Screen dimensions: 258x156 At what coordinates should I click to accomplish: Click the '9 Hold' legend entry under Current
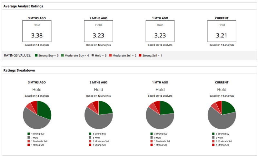coord(219,137)
